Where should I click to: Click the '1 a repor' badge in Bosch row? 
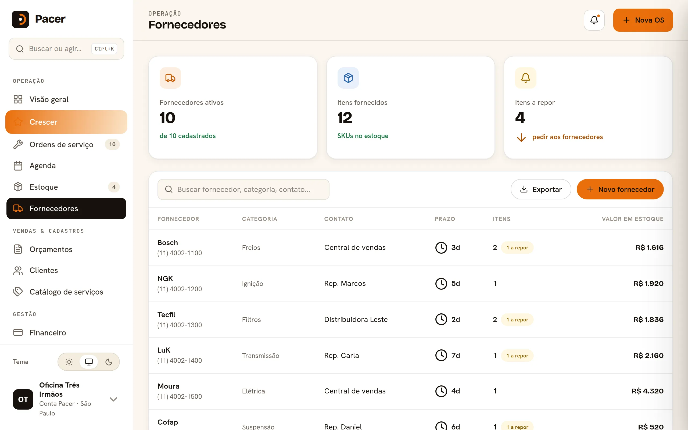click(x=517, y=248)
